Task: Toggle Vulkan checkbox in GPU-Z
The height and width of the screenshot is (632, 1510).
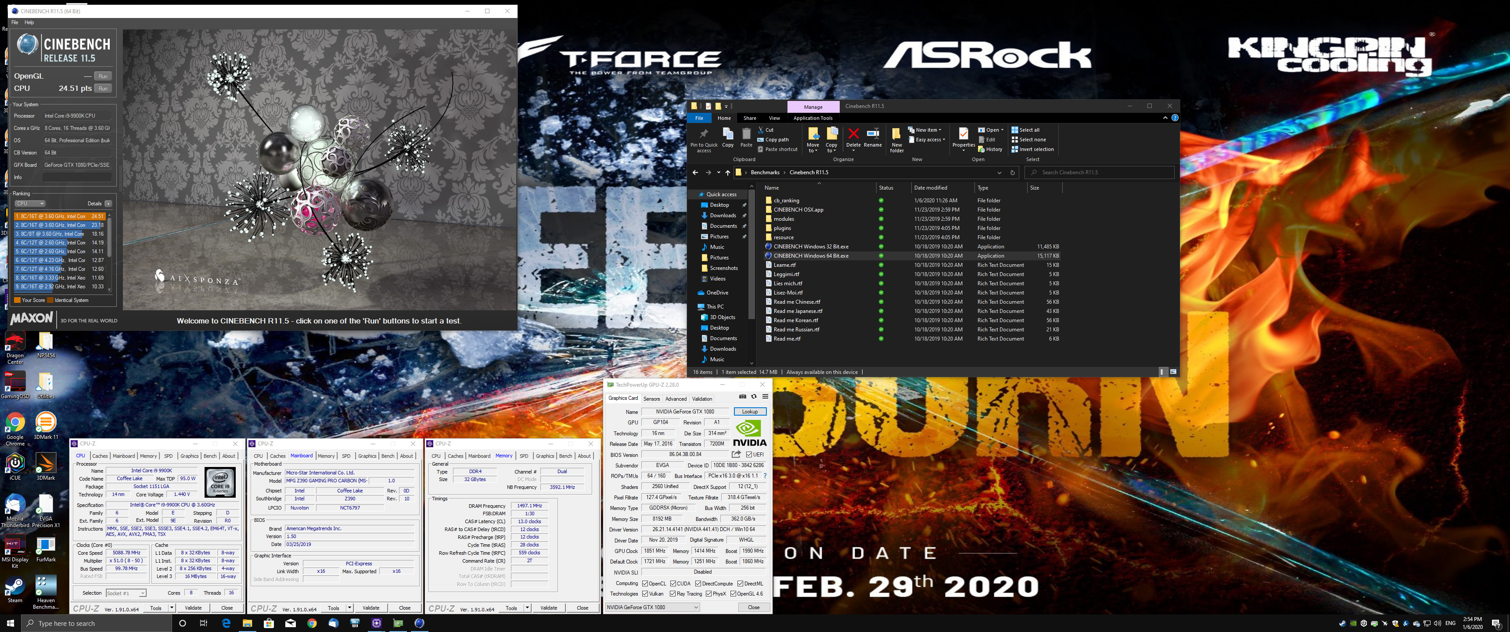Action: click(645, 594)
